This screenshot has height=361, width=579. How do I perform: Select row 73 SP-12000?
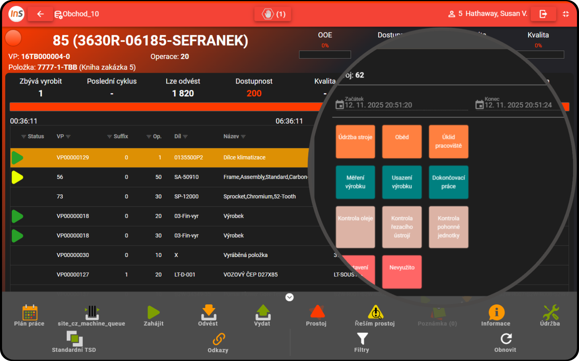[161, 196]
